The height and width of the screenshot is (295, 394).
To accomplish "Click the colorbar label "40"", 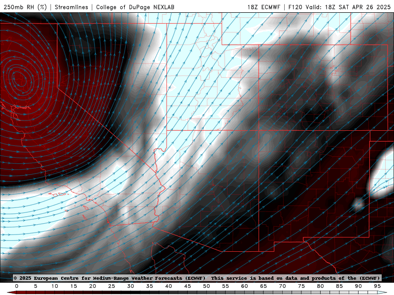I will tap(168, 286).
